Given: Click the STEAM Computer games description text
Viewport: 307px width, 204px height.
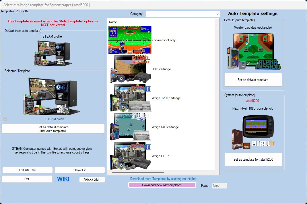Looking at the screenshot, I should (x=52, y=151).
